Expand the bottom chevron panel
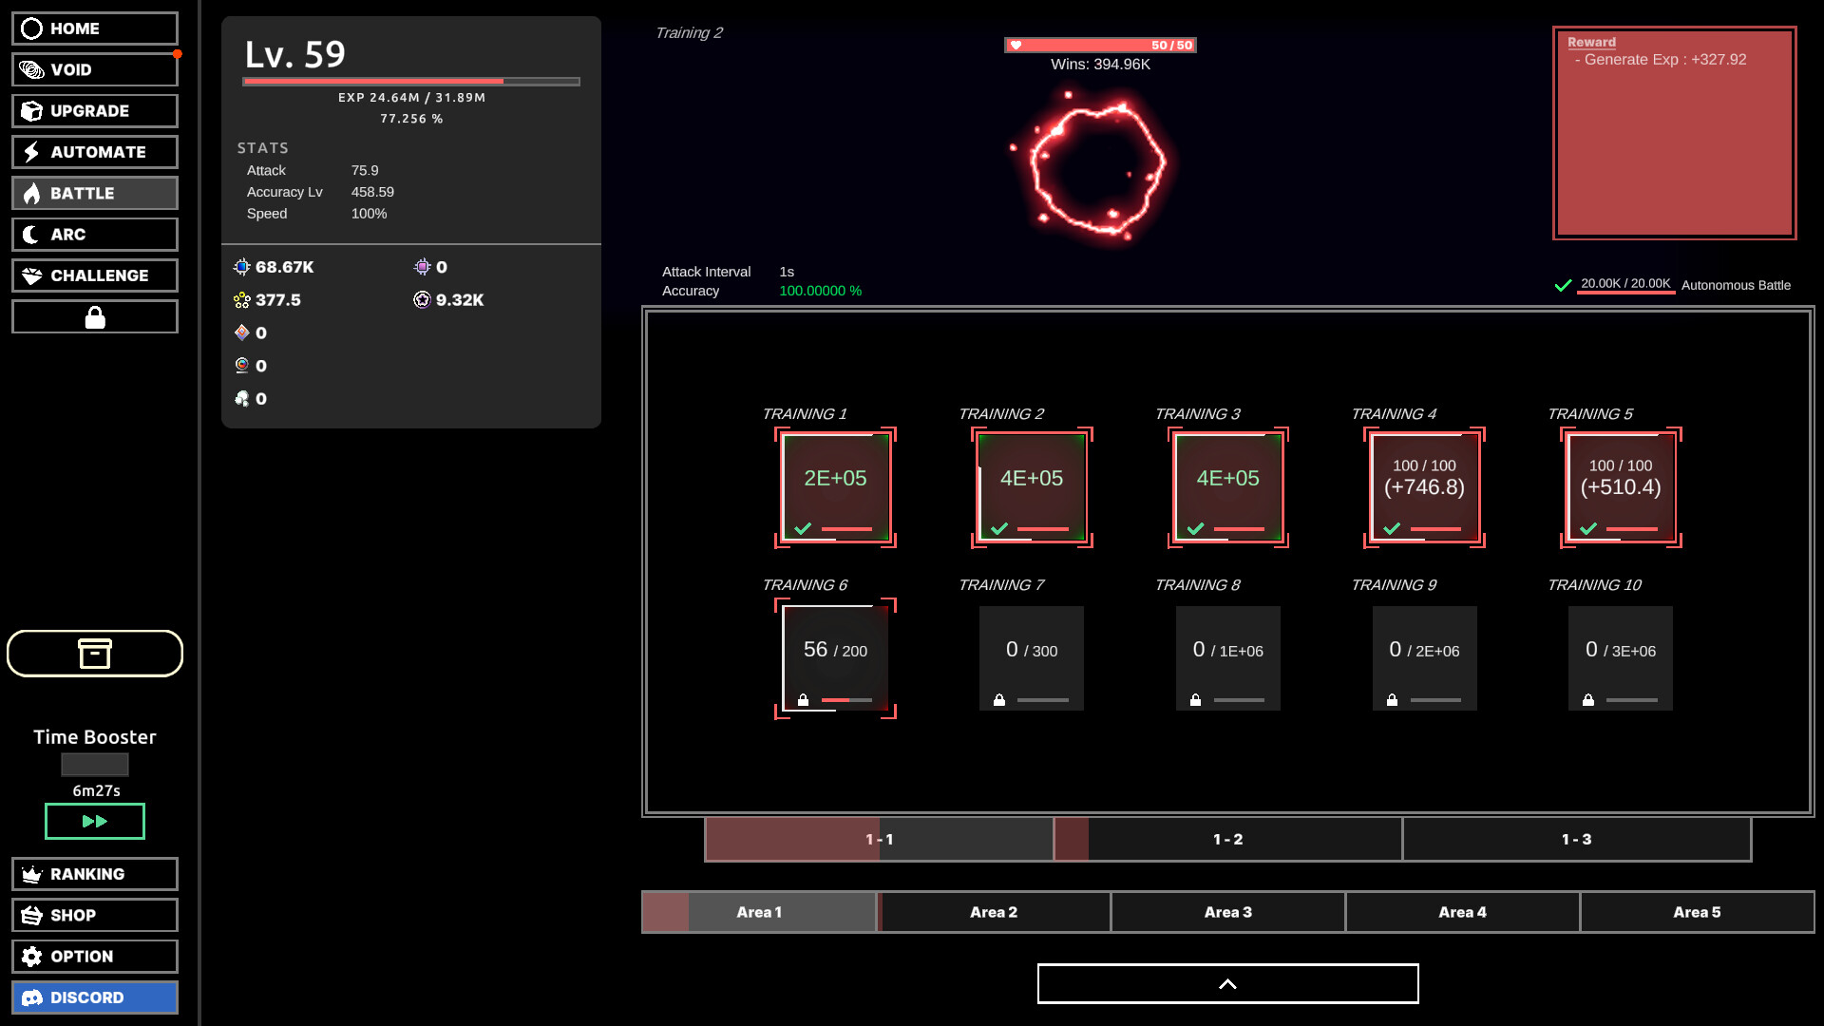Viewport: 1824px width, 1026px height. [1227, 983]
